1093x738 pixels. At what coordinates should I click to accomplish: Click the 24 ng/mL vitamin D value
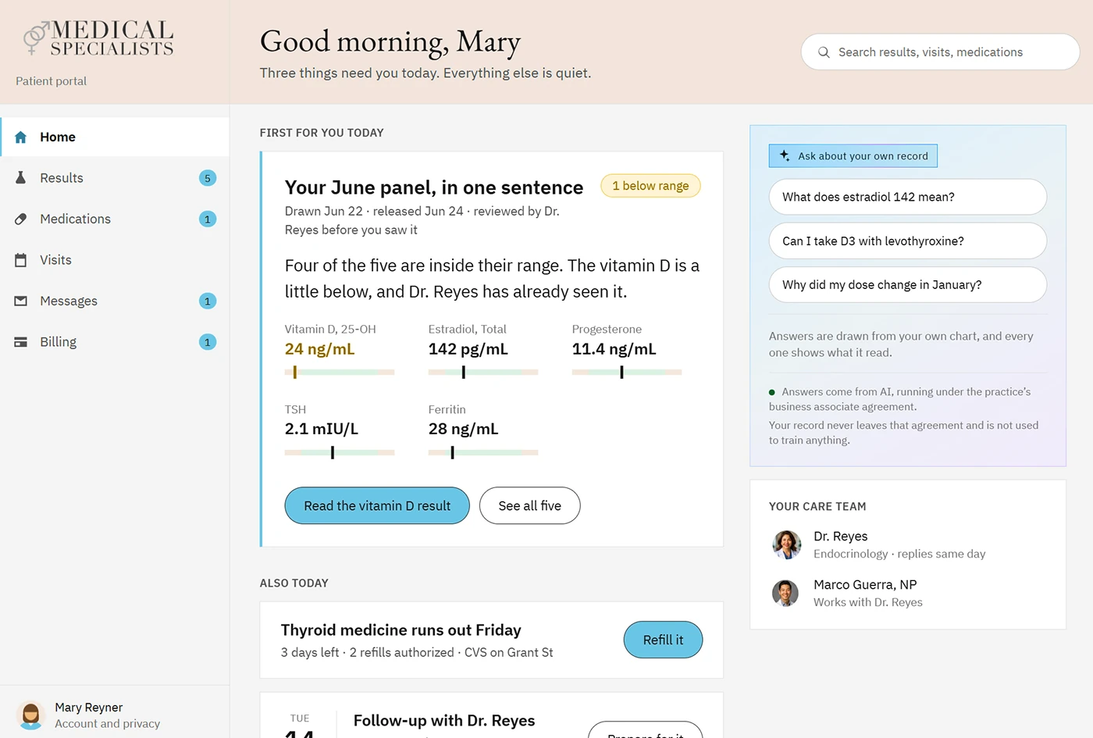point(319,349)
